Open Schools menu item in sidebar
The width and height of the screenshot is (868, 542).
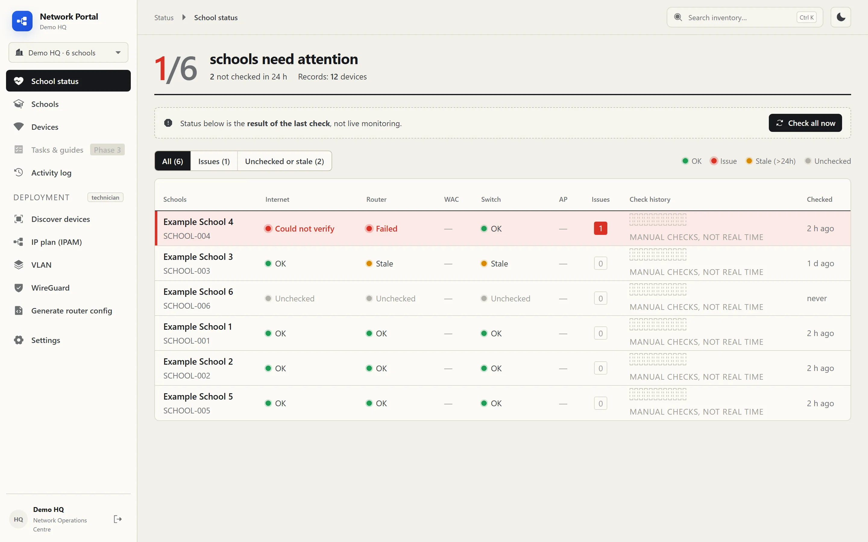(x=68, y=104)
